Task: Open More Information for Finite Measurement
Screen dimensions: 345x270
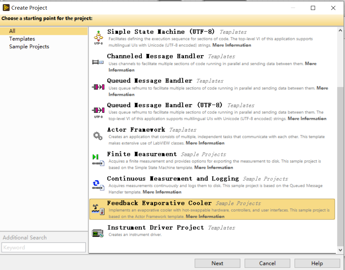Action: (213, 168)
